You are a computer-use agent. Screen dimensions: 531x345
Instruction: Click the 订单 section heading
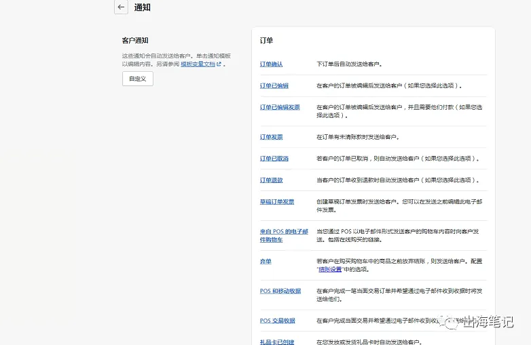coord(266,41)
